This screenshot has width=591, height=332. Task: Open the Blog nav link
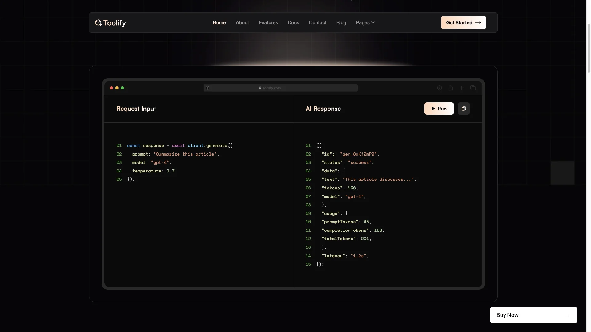341,22
